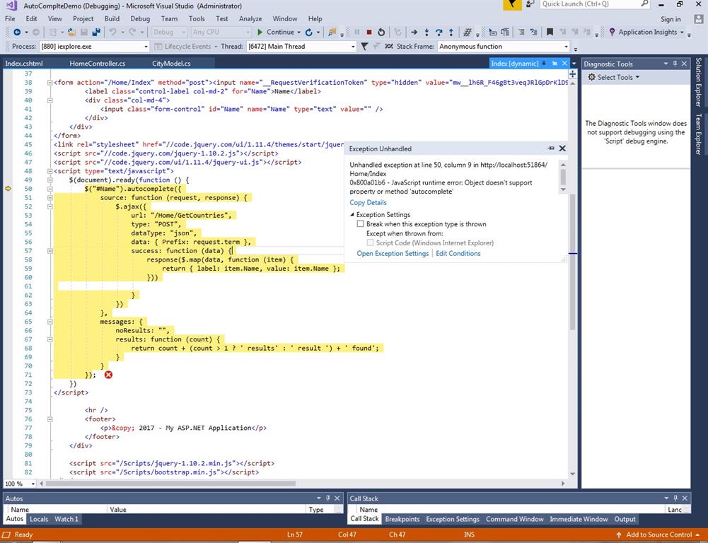Click the Step Over arrow icon
The image size is (708, 543).
click(x=439, y=32)
